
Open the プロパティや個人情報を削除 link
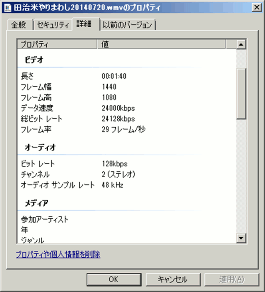tap(58, 254)
